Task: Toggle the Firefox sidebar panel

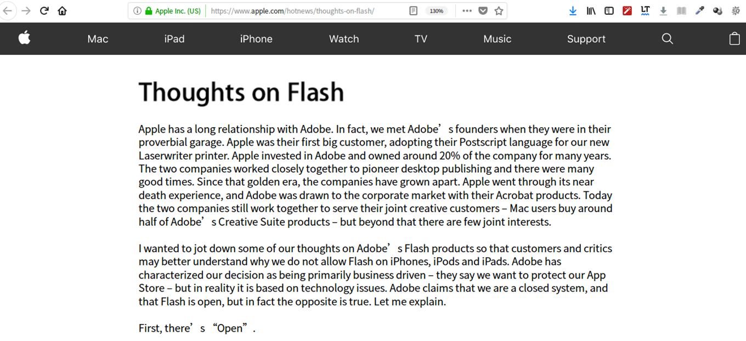Action: pyautogui.click(x=609, y=11)
